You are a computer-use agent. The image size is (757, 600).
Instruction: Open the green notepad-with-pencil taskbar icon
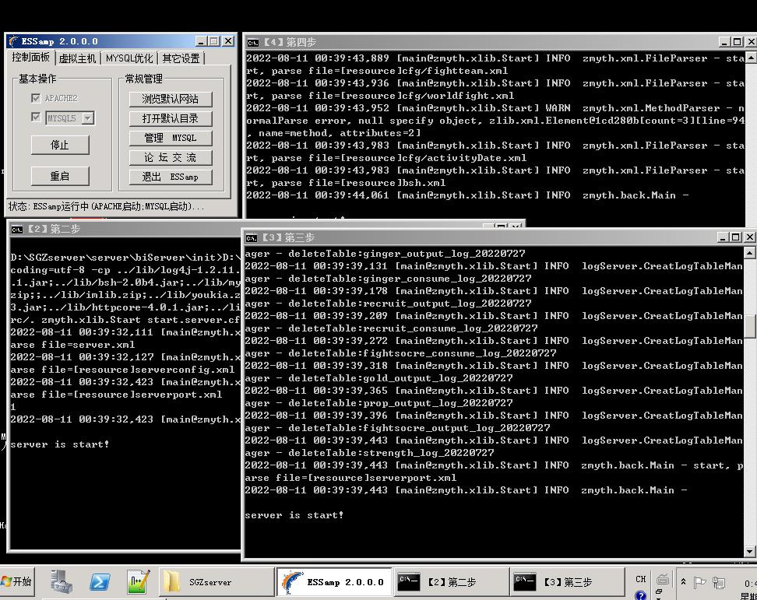138,581
